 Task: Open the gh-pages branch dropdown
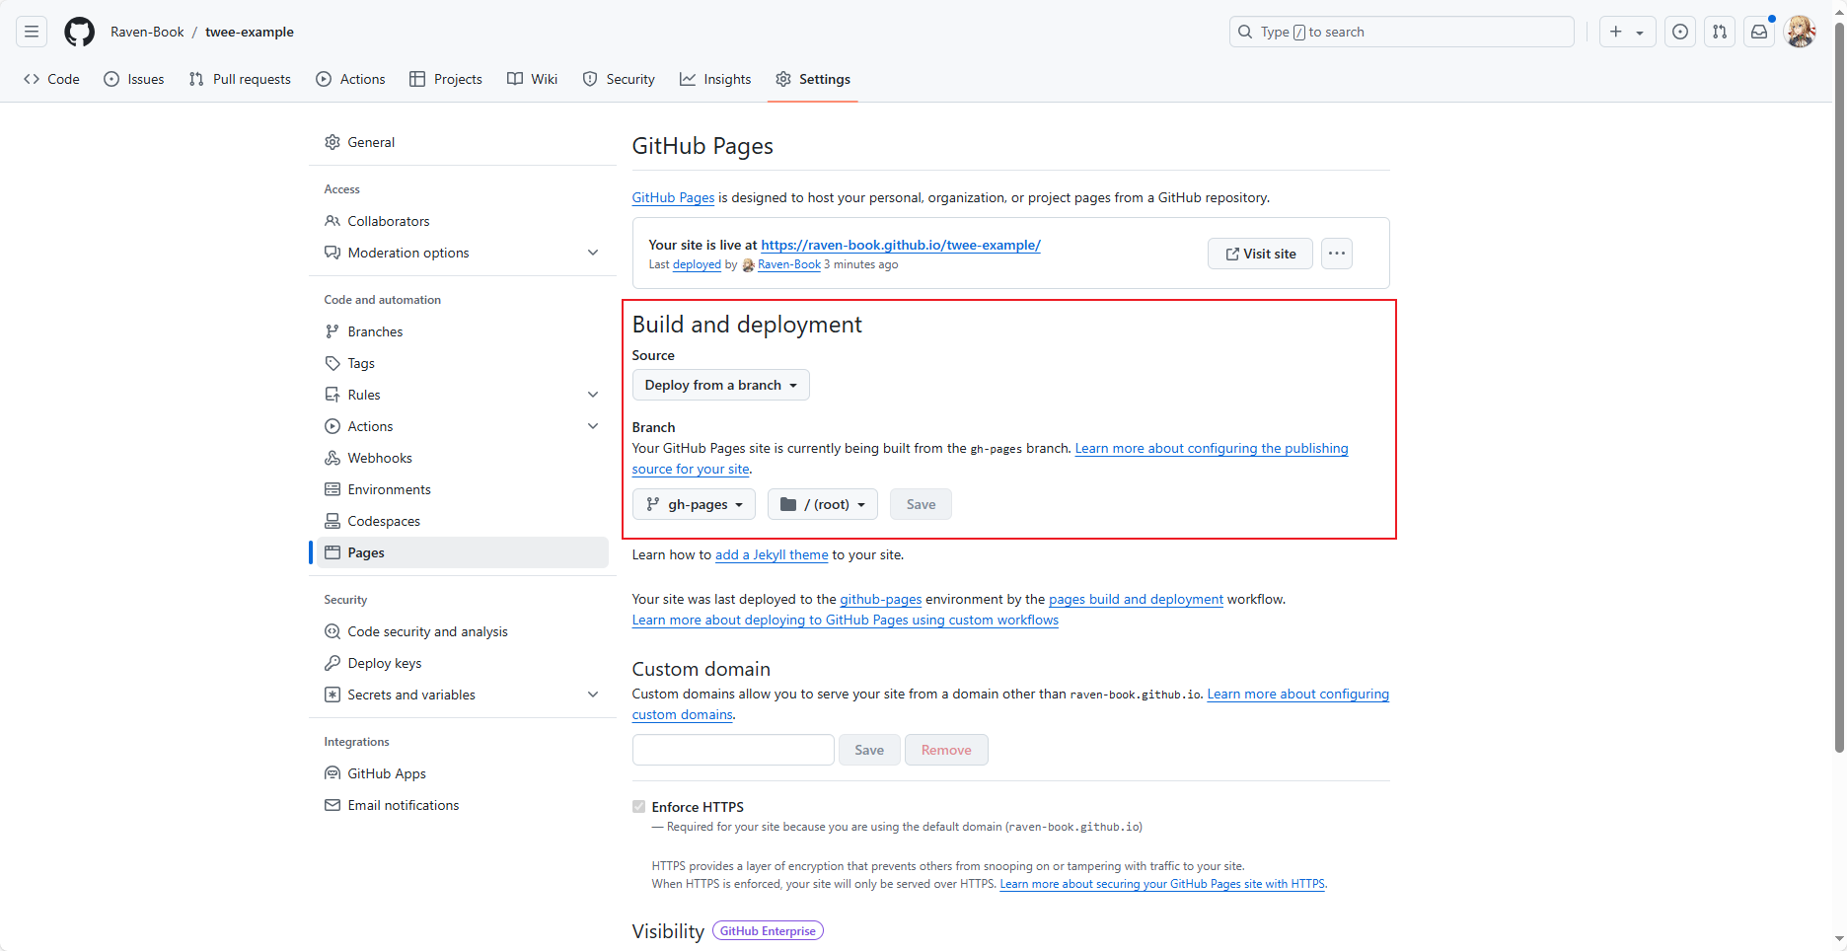pyautogui.click(x=694, y=504)
